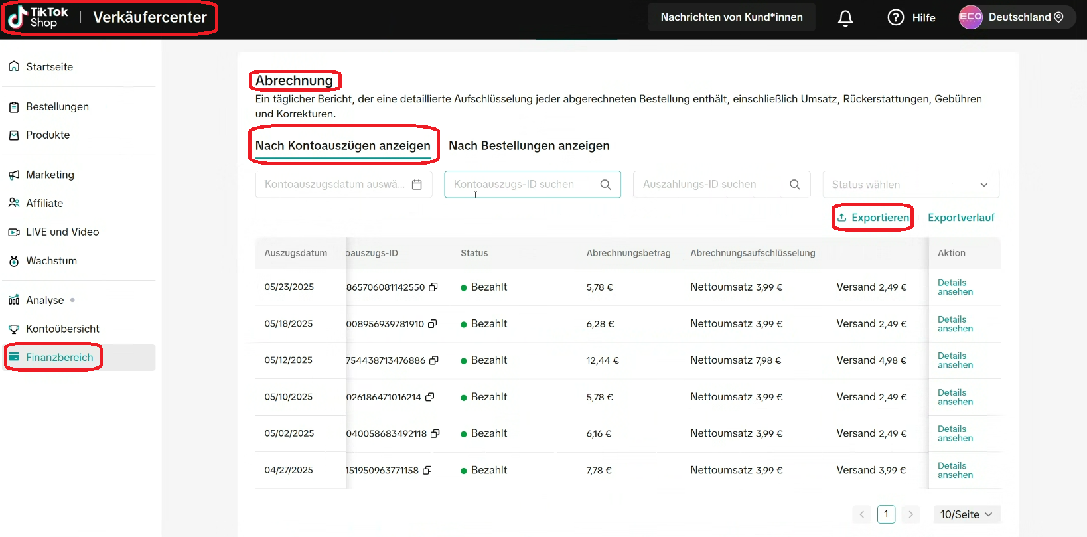Open Hilfe question mark icon
This screenshot has width=1087, height=537.
click(895, 17)
